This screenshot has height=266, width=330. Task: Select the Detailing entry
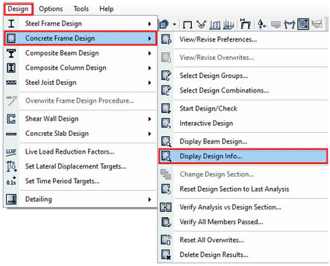(x=80, y=199)
